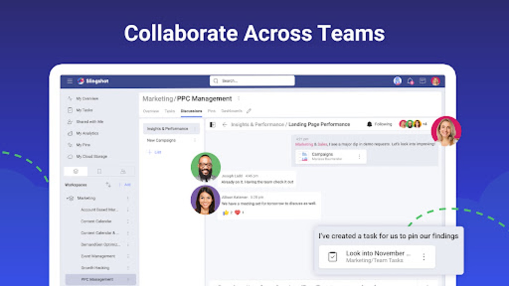509x286 pixels.
Task: Select the people view toggle icon
Action: coord(123,172)
